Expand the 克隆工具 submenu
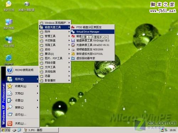The height and width of the screenshot is (133, 178). [55, 45]
